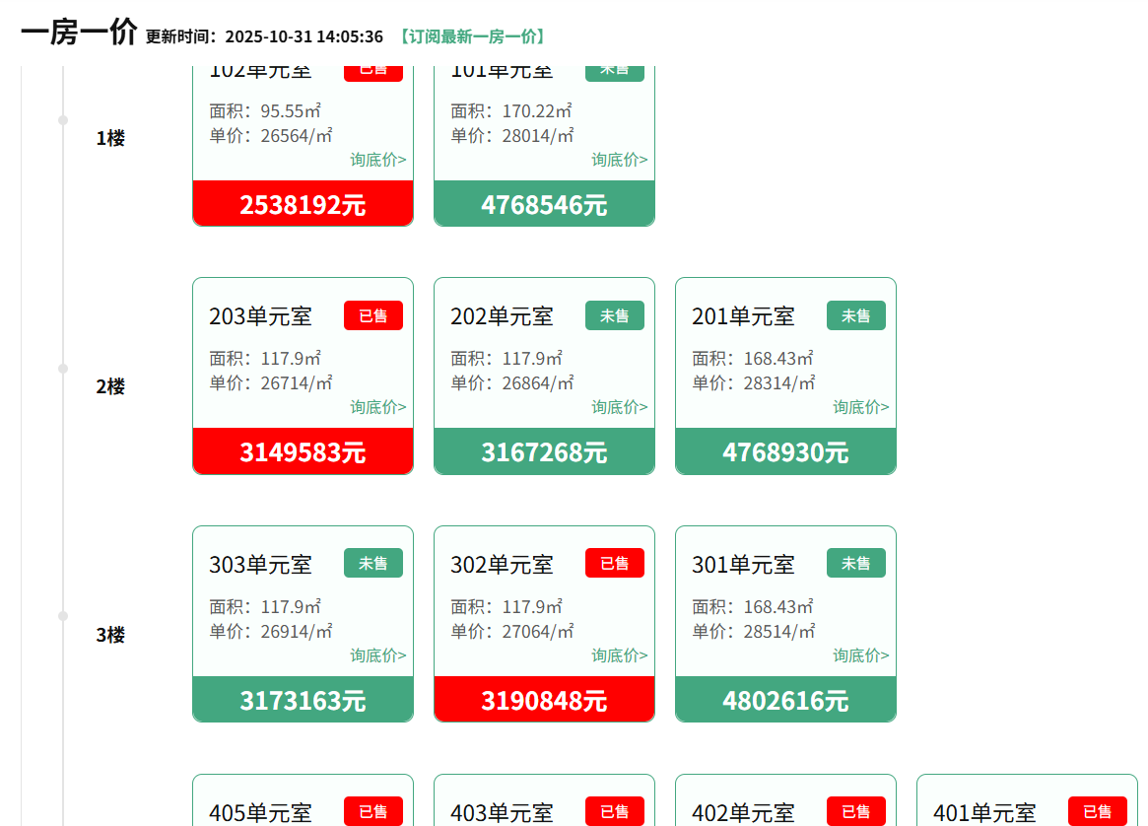Viewport: 1148px width, 826px height.
Task: Click 询底价 link in unit 302 card
Action: [x=619, y=655]
